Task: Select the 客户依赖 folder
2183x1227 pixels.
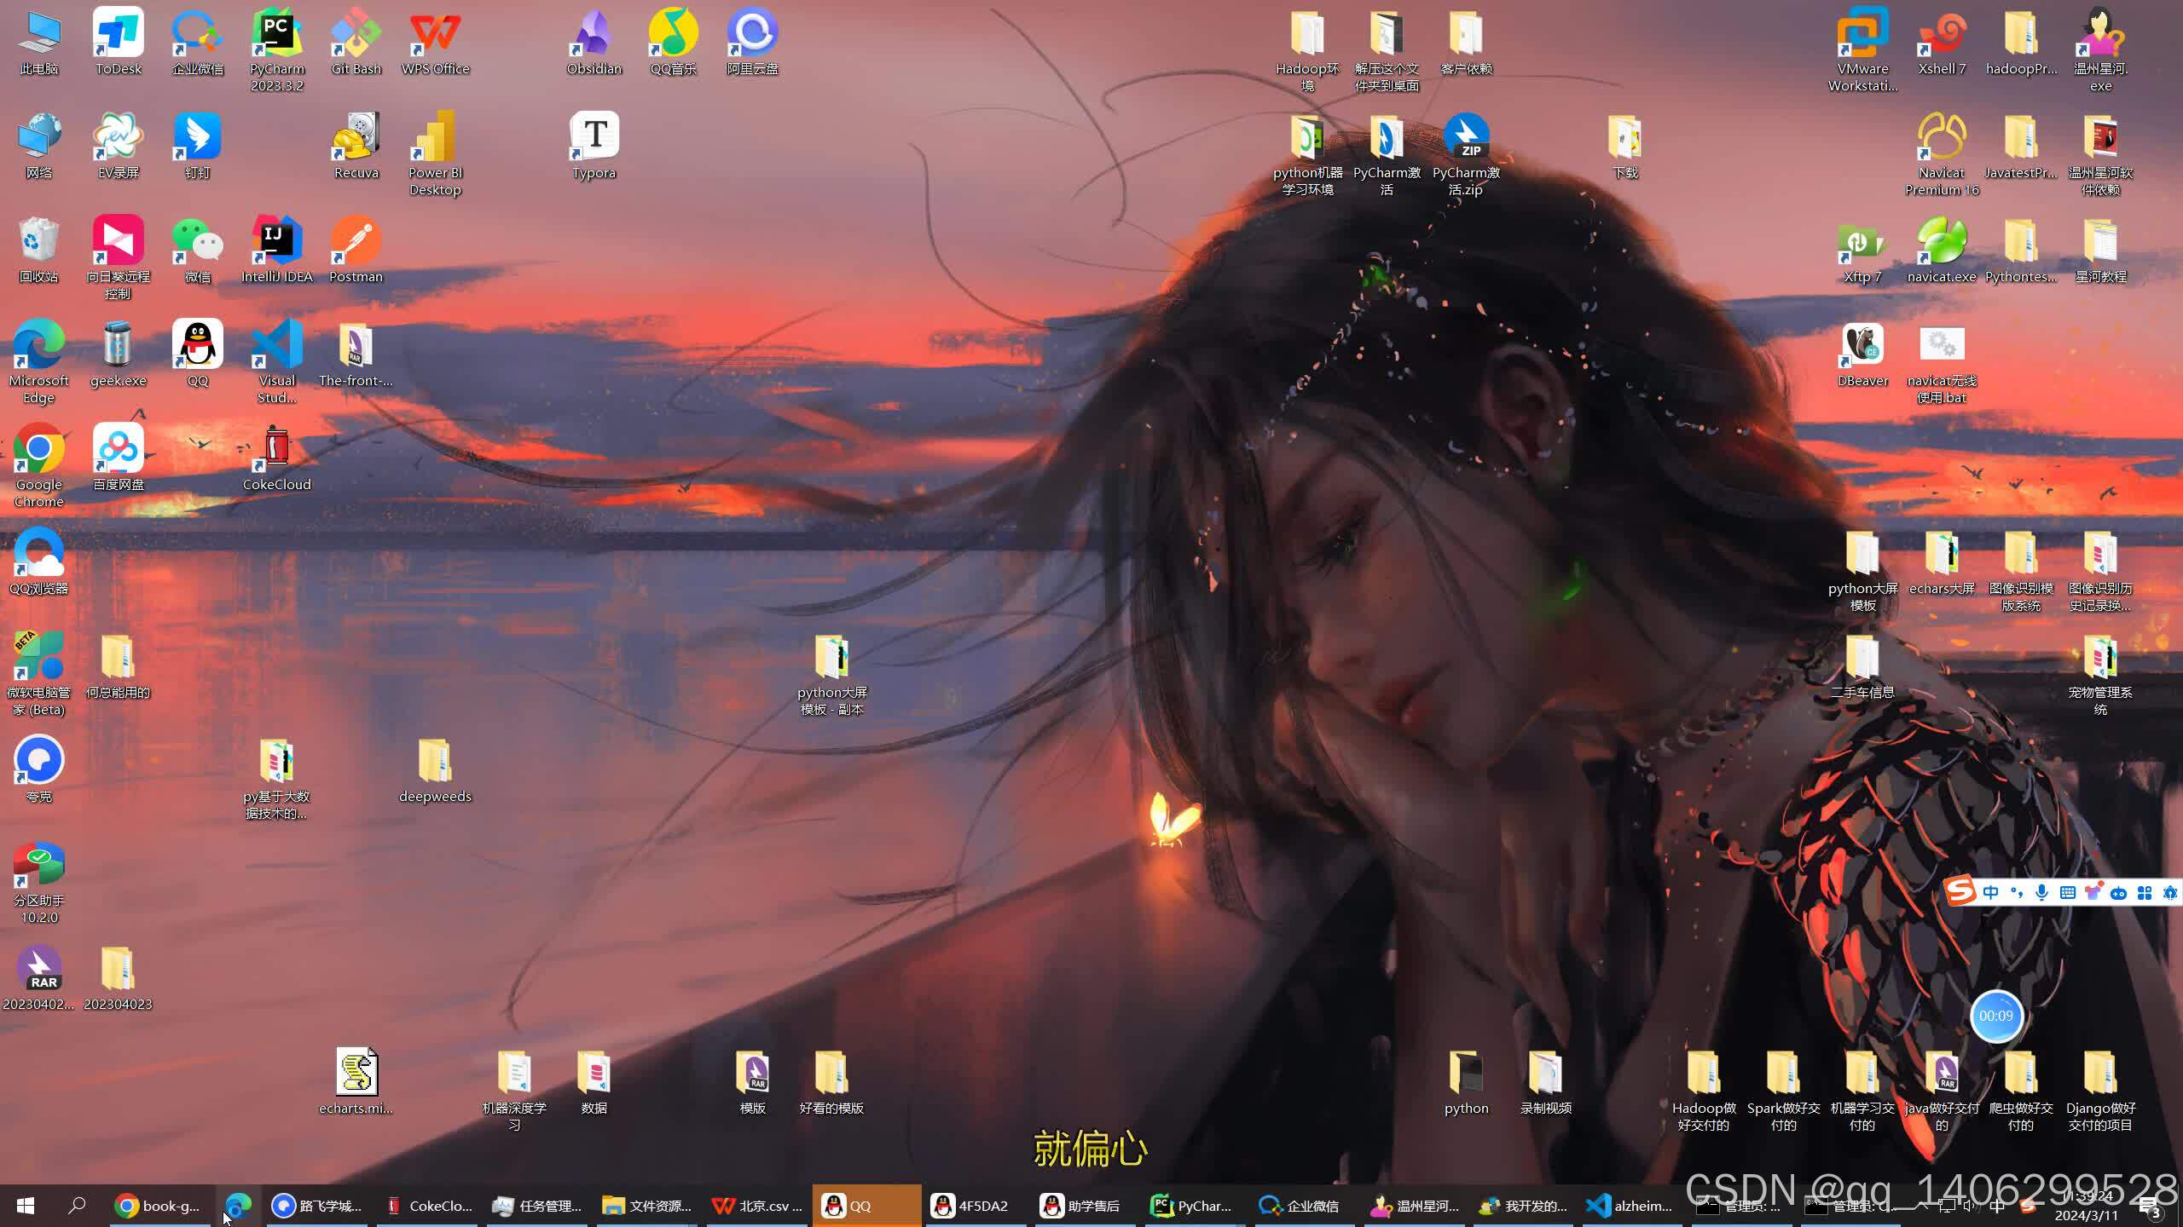Action: 1467,43
